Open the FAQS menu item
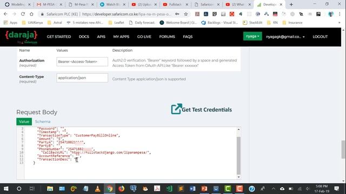The image size is (346, 194). pyautogui.click(x=188, y=37)
